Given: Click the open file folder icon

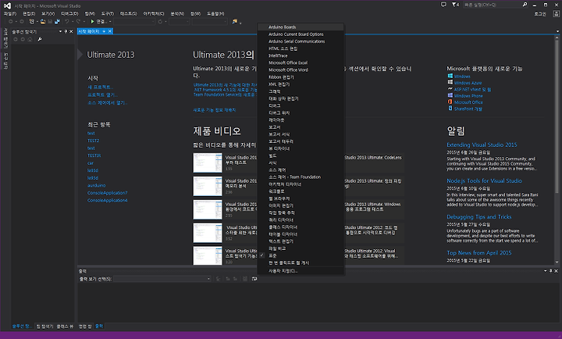Looking at the screenshot, I should [43, 22].
